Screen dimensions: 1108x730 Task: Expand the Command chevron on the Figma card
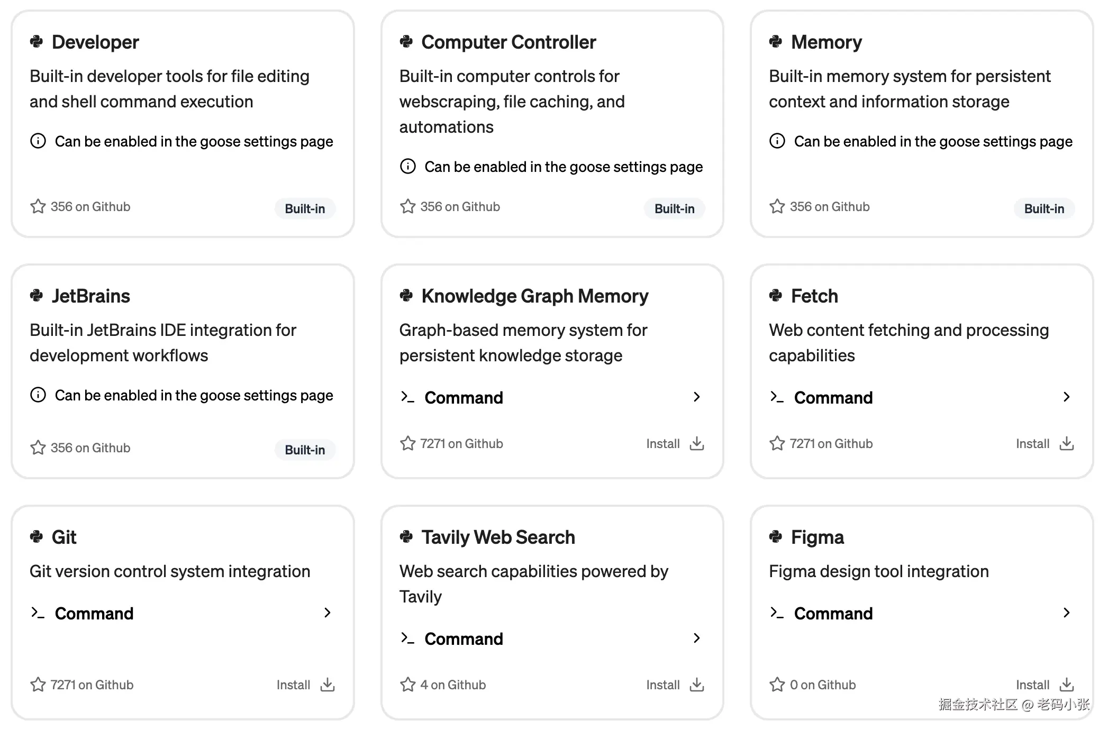coord(1066,613)
